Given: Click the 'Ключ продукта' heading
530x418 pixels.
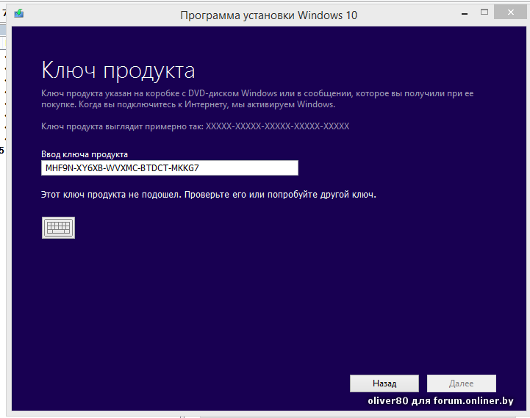Looking at the screenshot, I should click(x=118, y=71).
